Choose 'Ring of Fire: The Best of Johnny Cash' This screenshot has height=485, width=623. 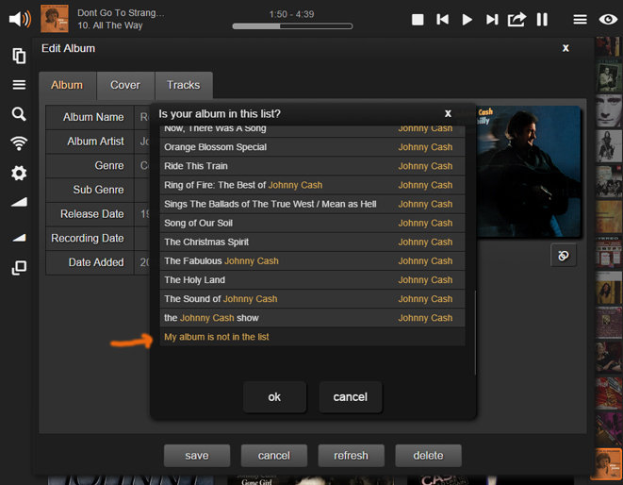click(312, 185)
